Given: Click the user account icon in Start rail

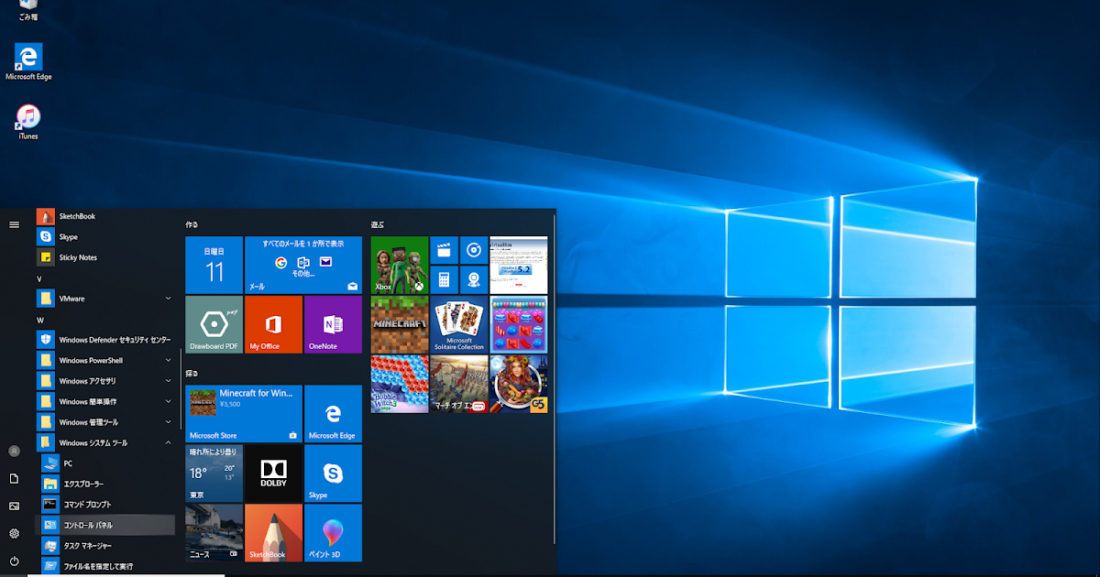Looking at the screenshot, I should [14, 451].
